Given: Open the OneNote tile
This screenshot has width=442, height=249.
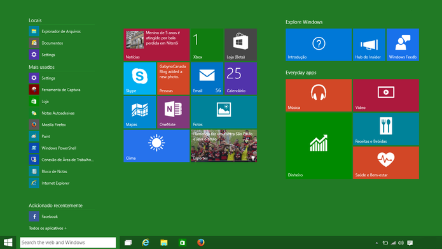Looking at the screenshot, I should point(173,112).
